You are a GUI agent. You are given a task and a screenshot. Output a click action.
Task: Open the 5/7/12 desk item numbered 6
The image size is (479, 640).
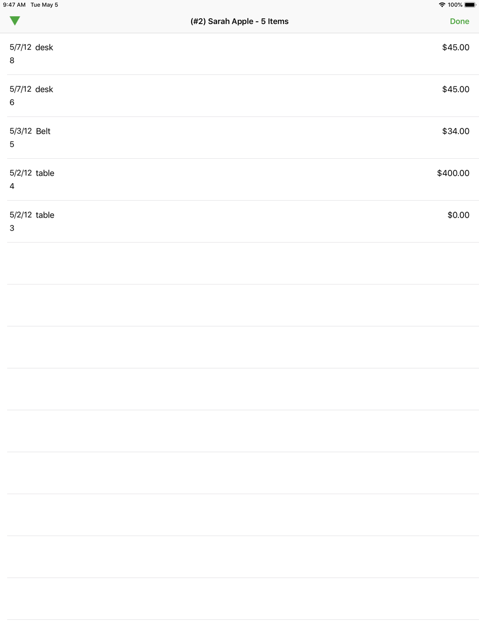[x=239, y=96]
